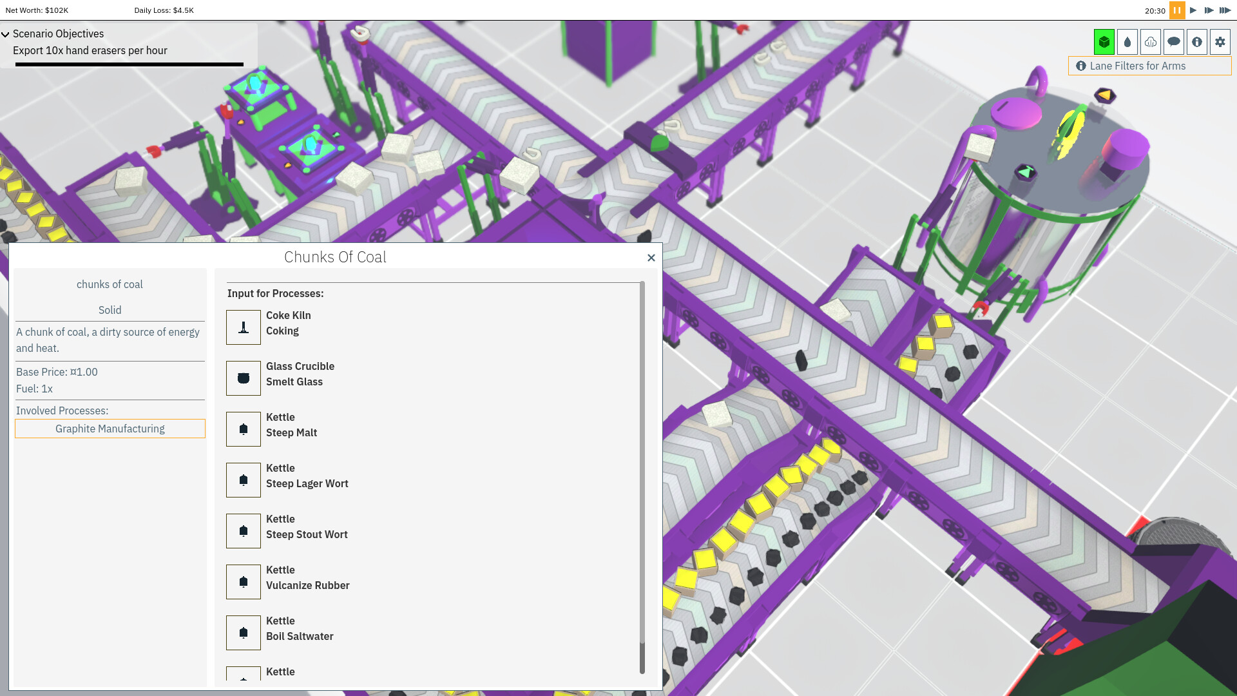Image resolution: width=1237 pixels, height=696 pixels.
Task: Open the settings gear icon
Action: click(1220, 41)
